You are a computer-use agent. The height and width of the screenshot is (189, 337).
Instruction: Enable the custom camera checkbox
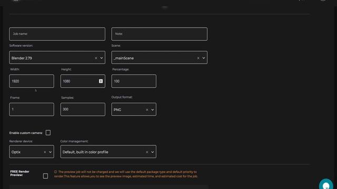[x=48, y=133]
